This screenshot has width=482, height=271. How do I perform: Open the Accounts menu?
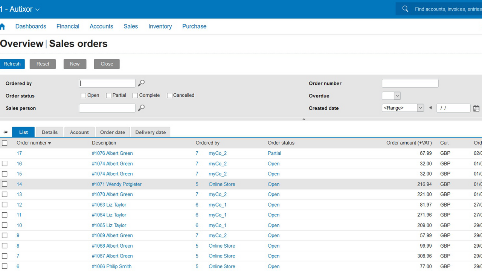coord(101,26)
